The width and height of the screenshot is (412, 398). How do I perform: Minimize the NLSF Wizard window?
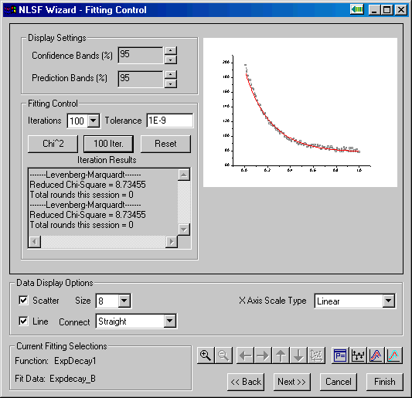374,10
